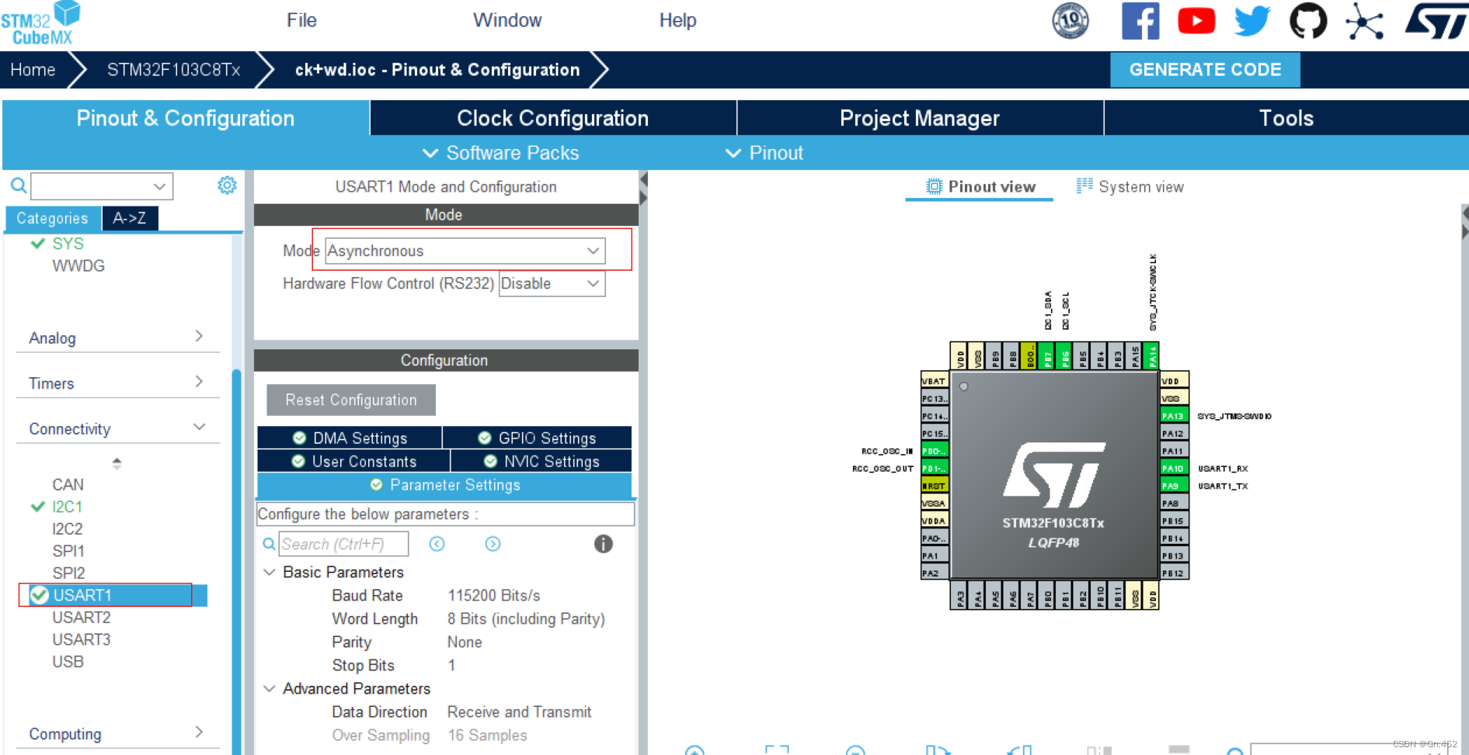Screen dimensions: 1469x755
Task: Open the ST community network icon
Action: pyautogui.click(x=1365, y=21)
